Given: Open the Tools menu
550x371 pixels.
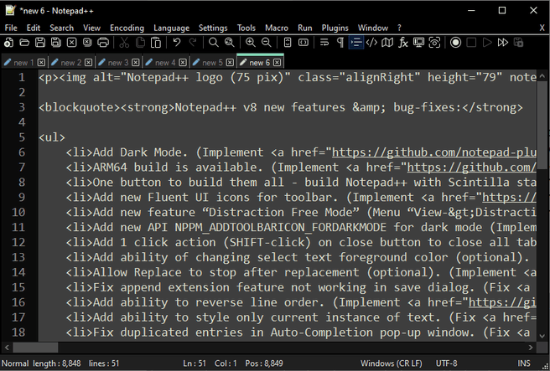Looking at the screenshot, I should (246, 28).
